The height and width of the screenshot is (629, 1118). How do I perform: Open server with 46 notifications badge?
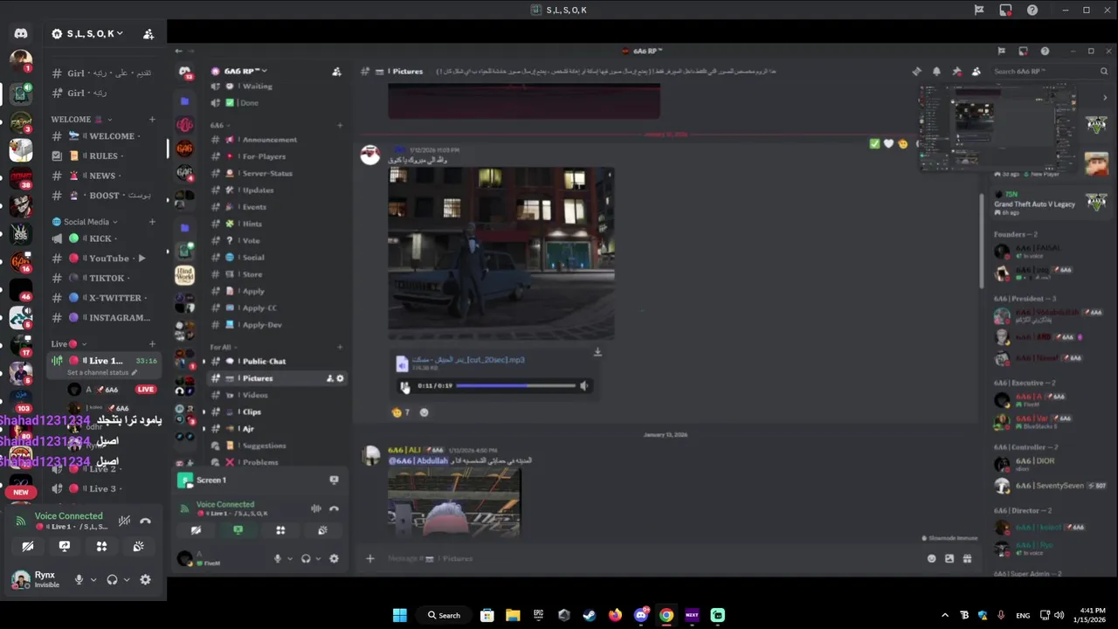[x=21, y=289]
